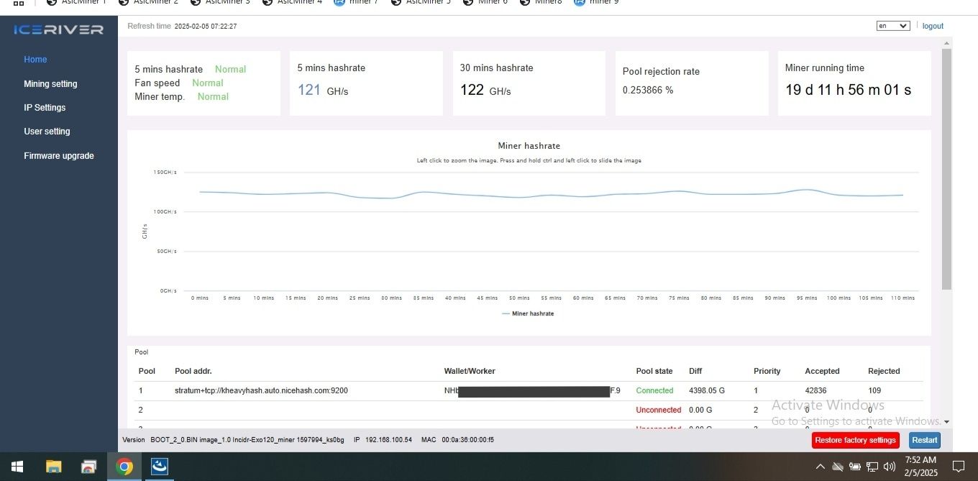Open the OneDrive tray icon
The image size is (978, 481).
tap(838, 467)
